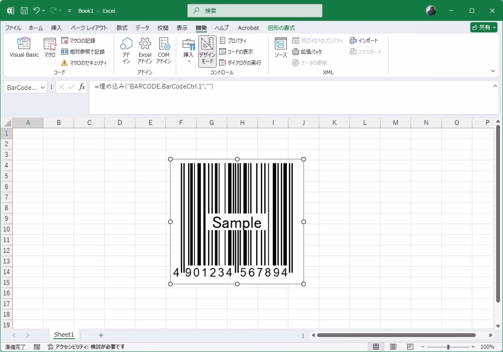Add a new sheet with plus button

tap(101, 335)
